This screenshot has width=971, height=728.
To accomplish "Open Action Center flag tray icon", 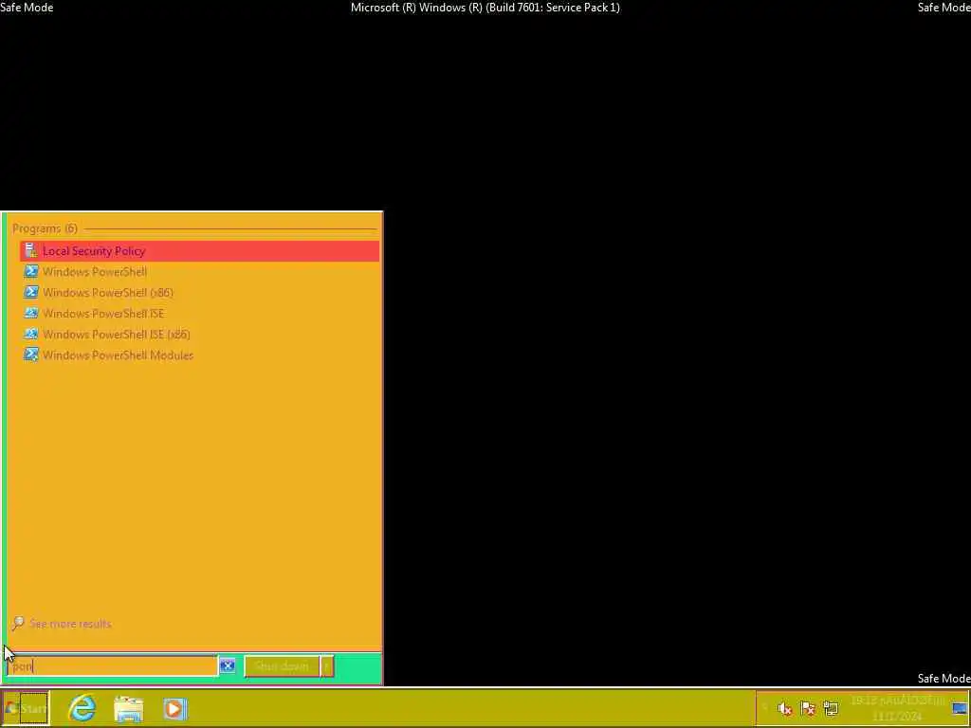I will tap(808, 708).
